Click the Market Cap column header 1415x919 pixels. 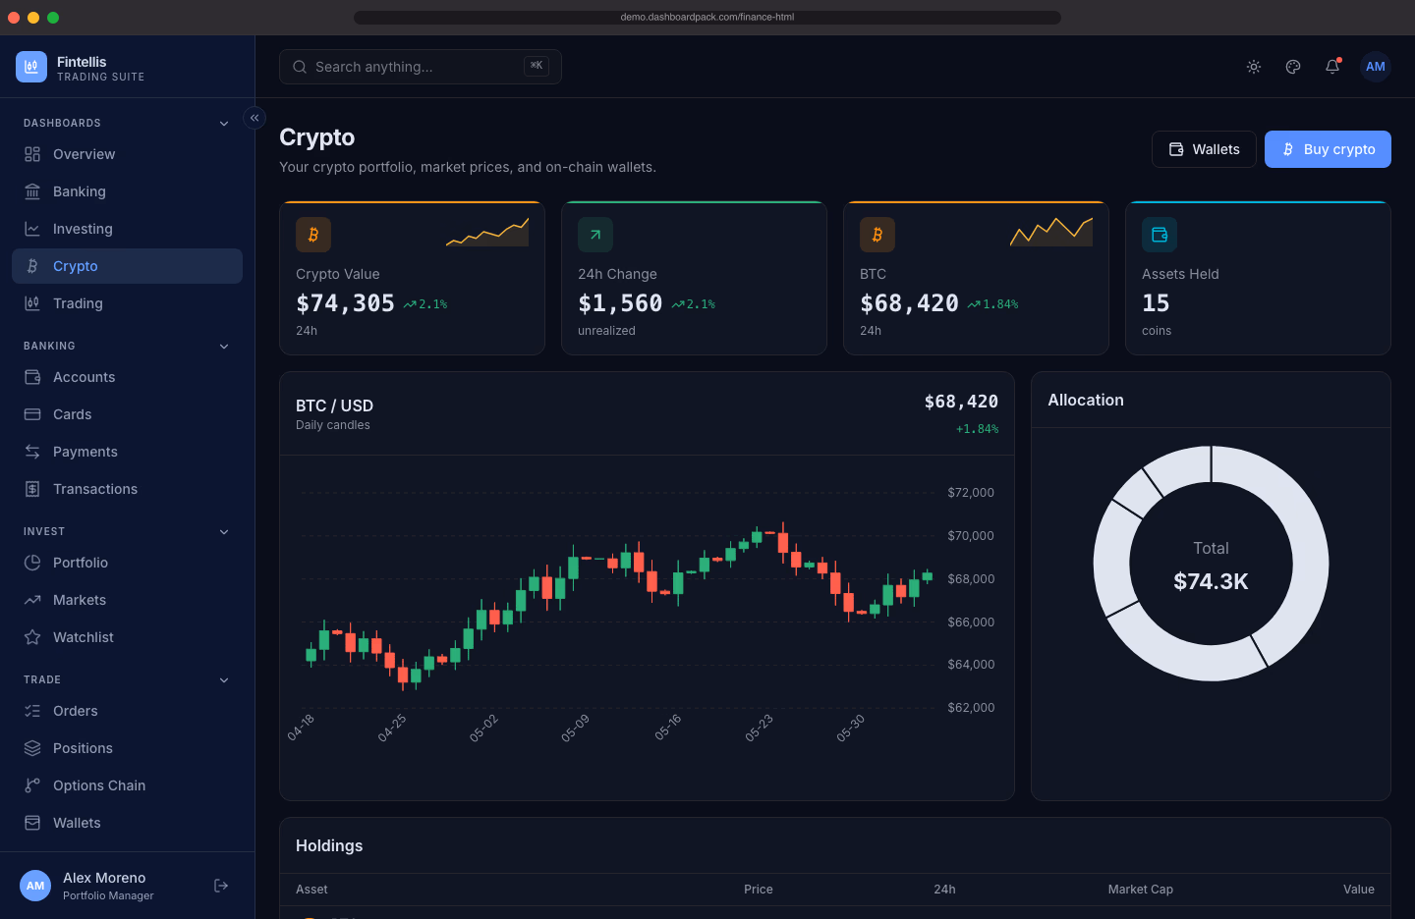1141,890
